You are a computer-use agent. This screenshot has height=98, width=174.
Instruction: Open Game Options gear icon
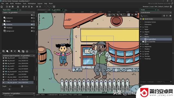[37, 7]
